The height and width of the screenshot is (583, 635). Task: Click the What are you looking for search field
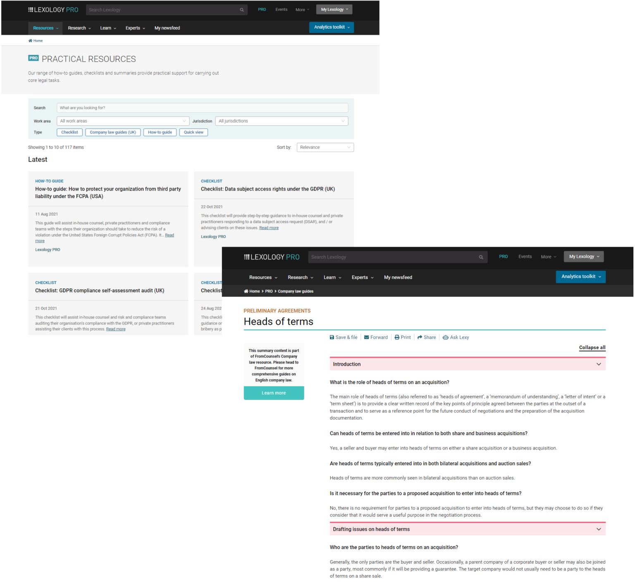[203, 107]
